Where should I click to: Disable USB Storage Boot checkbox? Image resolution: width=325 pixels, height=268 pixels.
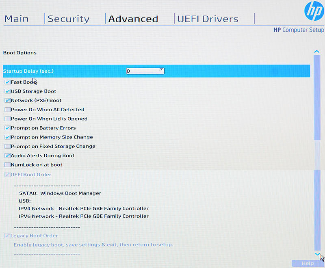tap(7, 91)
